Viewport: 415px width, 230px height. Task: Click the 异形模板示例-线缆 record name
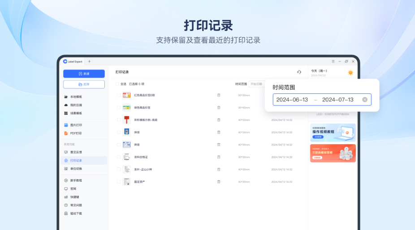(x=146, y=120)
